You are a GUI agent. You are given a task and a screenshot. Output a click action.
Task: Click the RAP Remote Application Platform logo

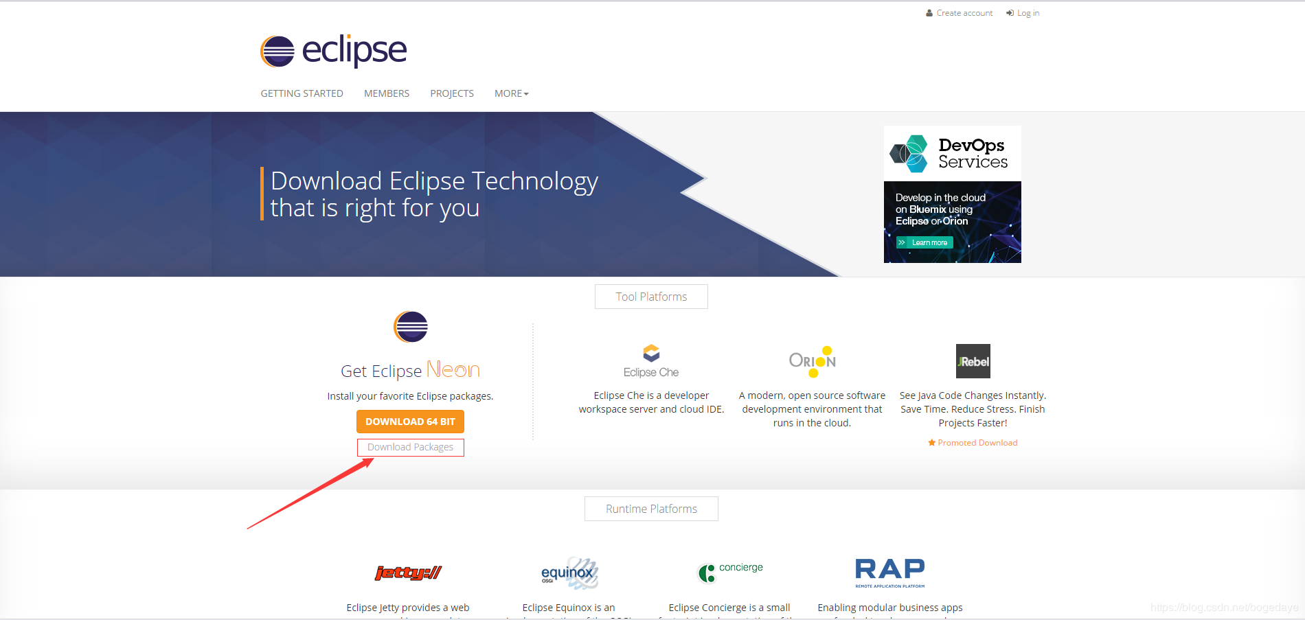pos(890,573)
